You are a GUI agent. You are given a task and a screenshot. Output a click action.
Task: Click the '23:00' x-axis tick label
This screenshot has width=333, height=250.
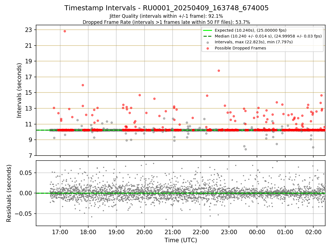229,232
